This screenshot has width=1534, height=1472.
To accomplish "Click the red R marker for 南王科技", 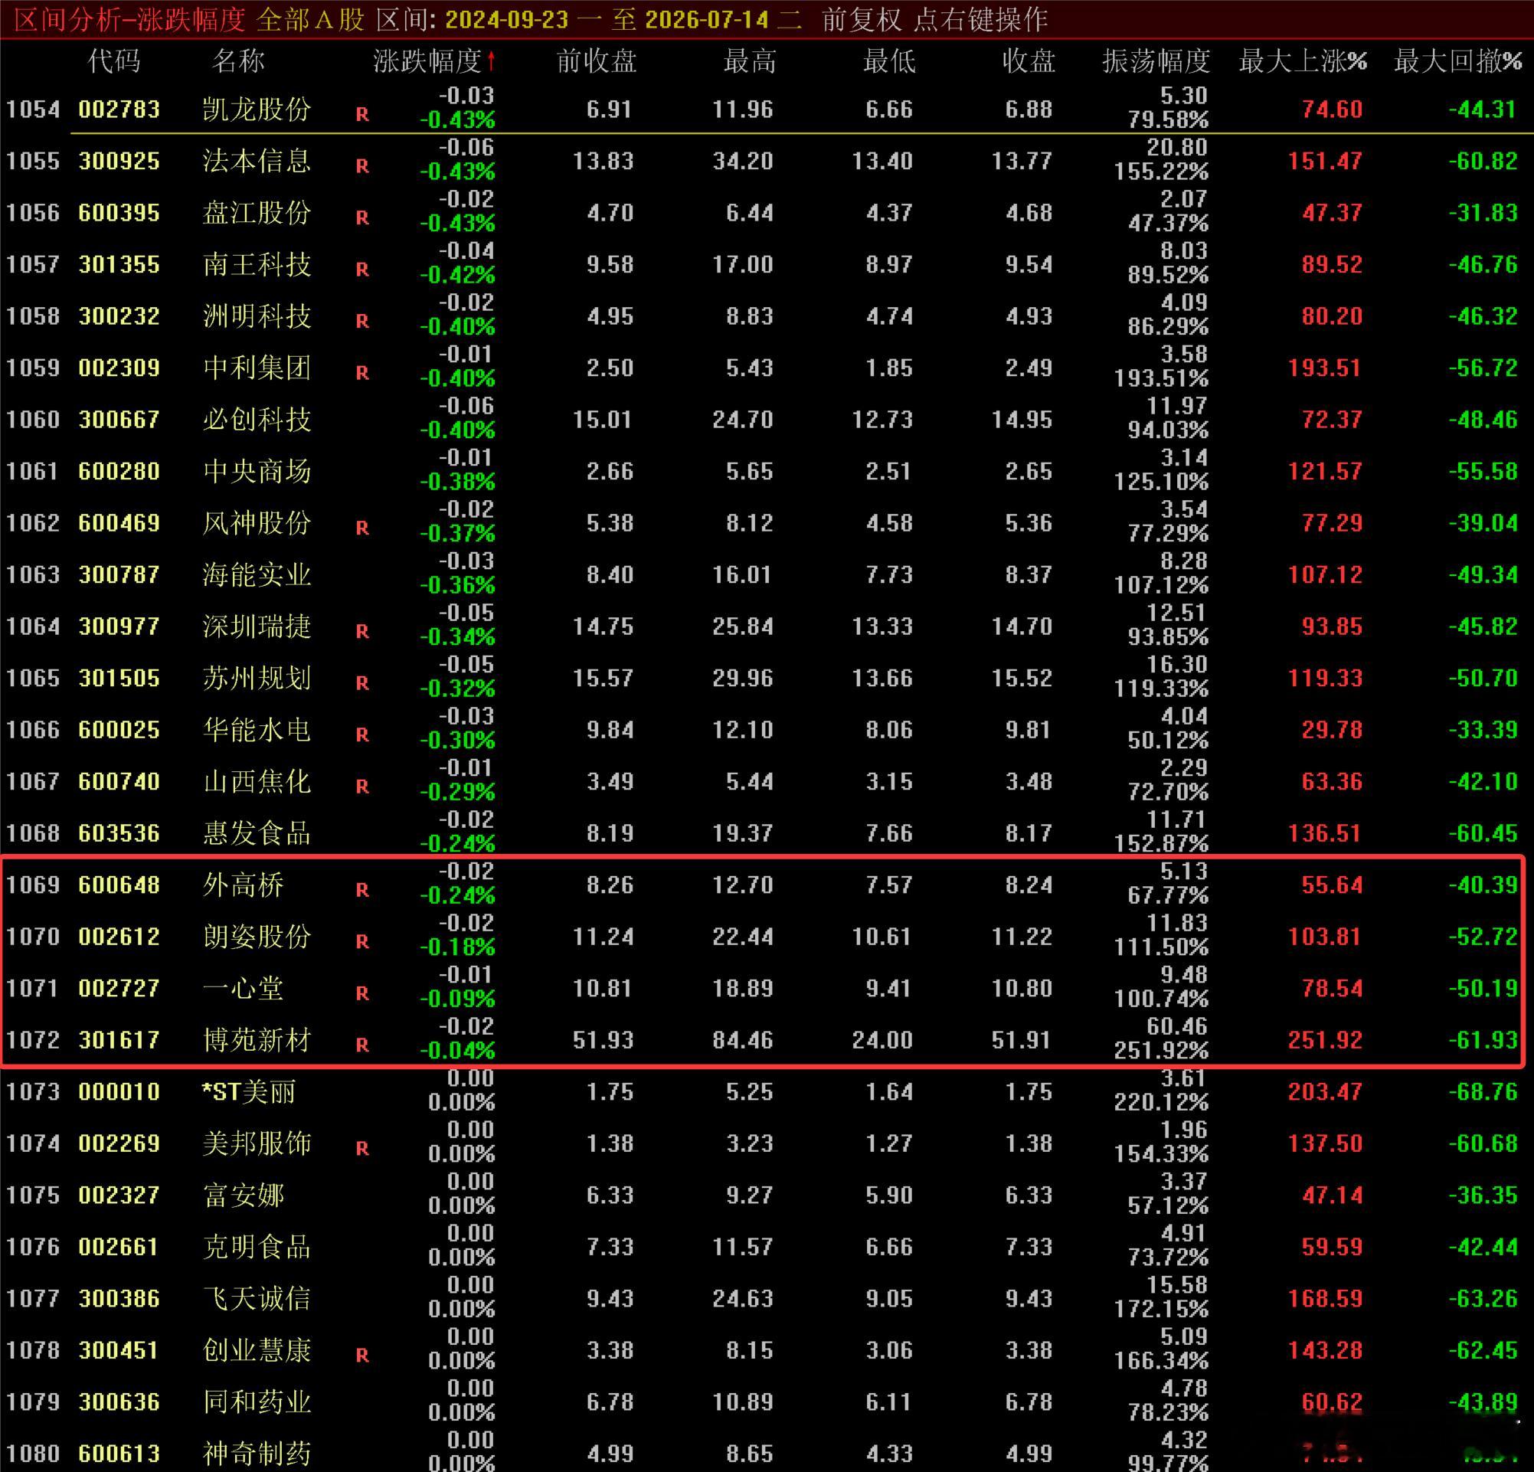I will (362, 269).
